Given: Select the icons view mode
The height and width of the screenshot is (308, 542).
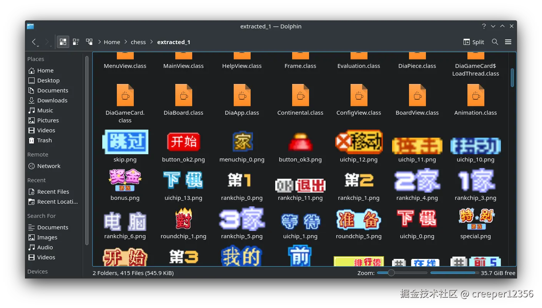Looking at the screenshot, I should (x=63, y=42).
